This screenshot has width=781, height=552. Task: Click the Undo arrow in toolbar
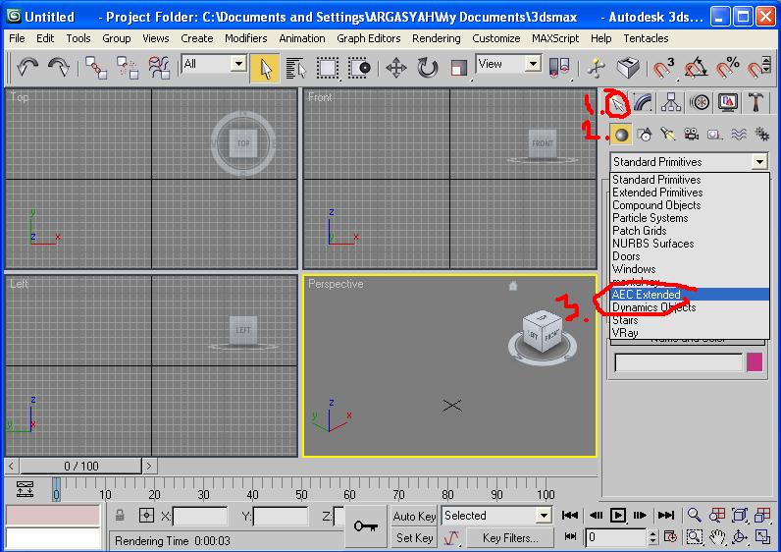pyautogui.click(x=27, y=67)
